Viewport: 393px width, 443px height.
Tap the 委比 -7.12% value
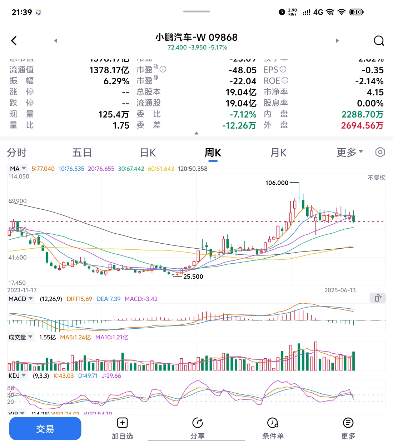[243, 114]
